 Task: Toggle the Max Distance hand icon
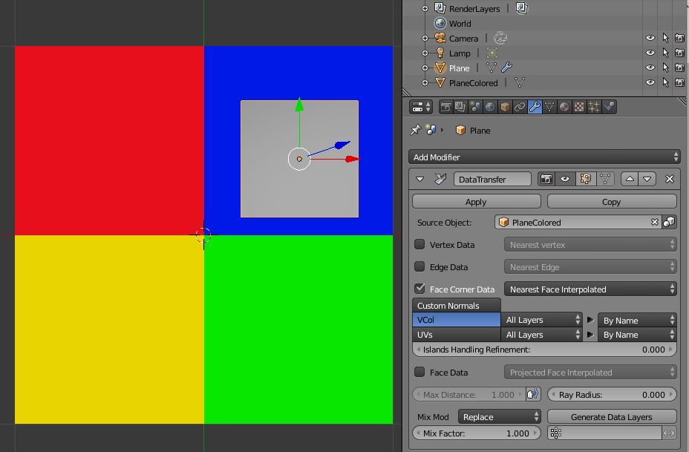pyautogui.click(x=533, y=394)
